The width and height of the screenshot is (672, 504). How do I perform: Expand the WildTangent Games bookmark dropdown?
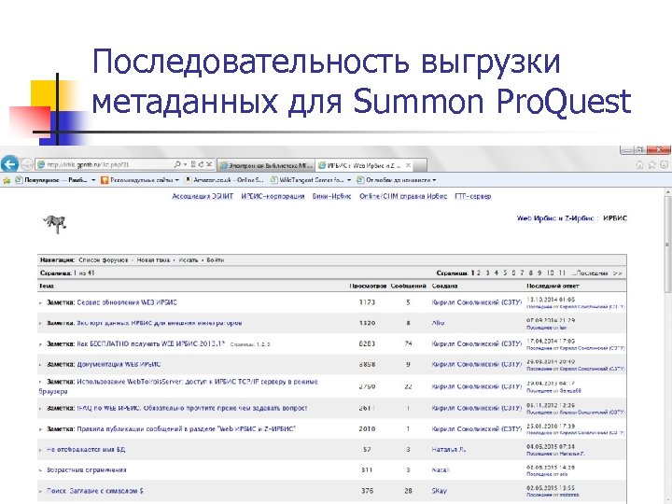pos(349,180)
